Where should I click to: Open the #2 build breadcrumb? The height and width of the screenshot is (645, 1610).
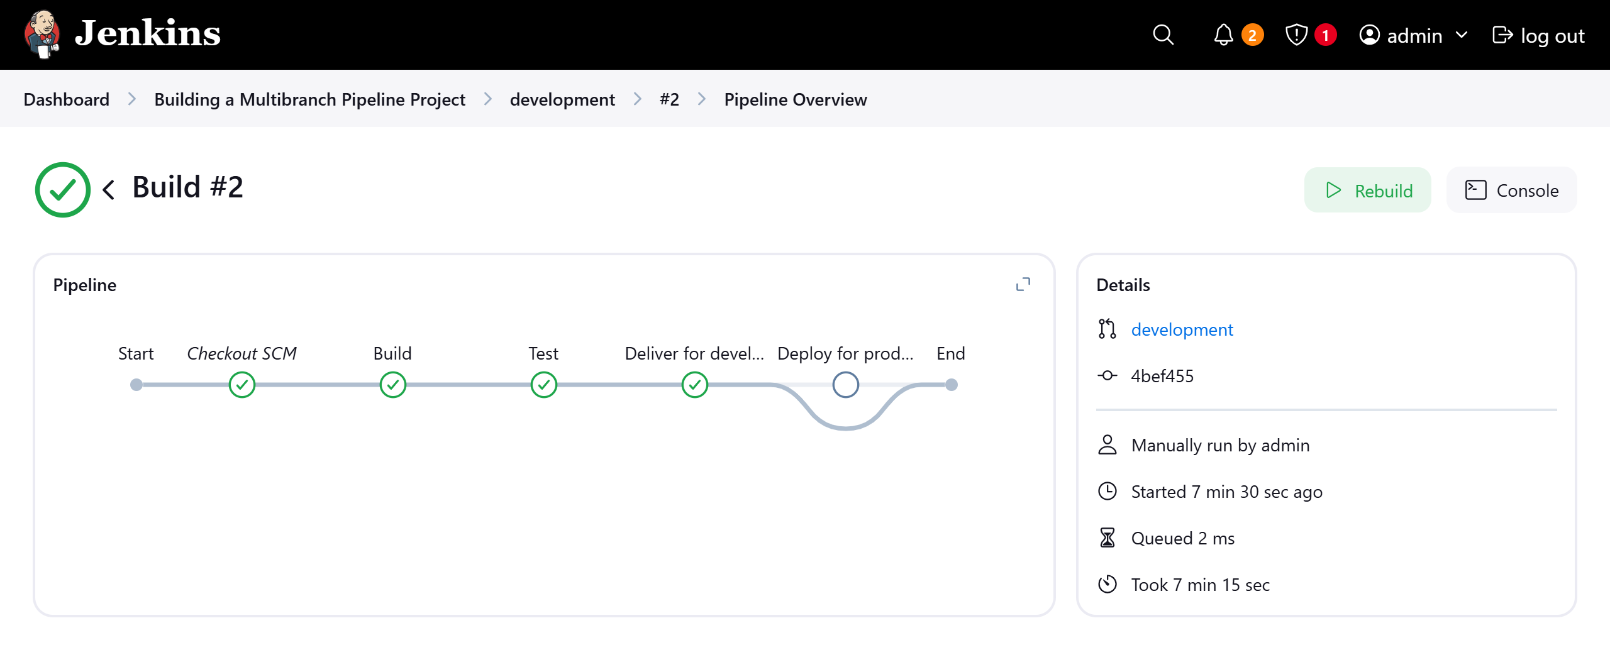669,99
